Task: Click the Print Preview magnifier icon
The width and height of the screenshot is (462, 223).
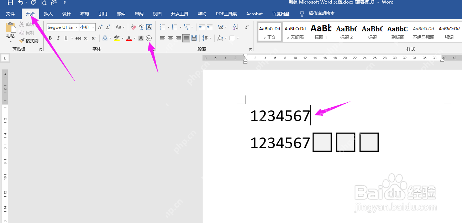Action: (44, 2)
